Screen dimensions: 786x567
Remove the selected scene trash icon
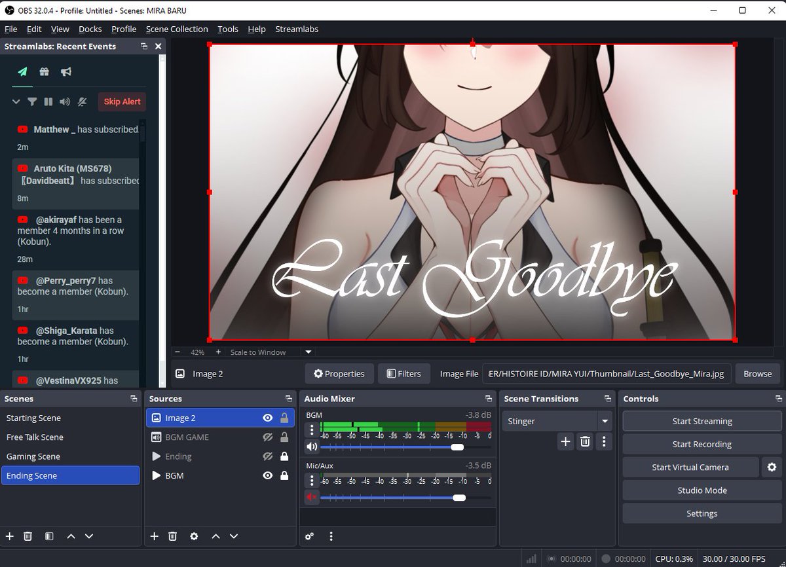point(28,536)
